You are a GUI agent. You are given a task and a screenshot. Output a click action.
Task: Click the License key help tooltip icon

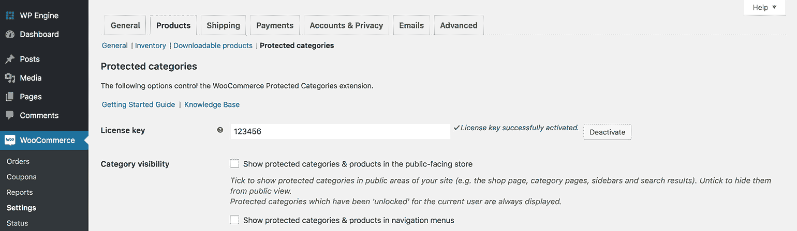point(220,130)
